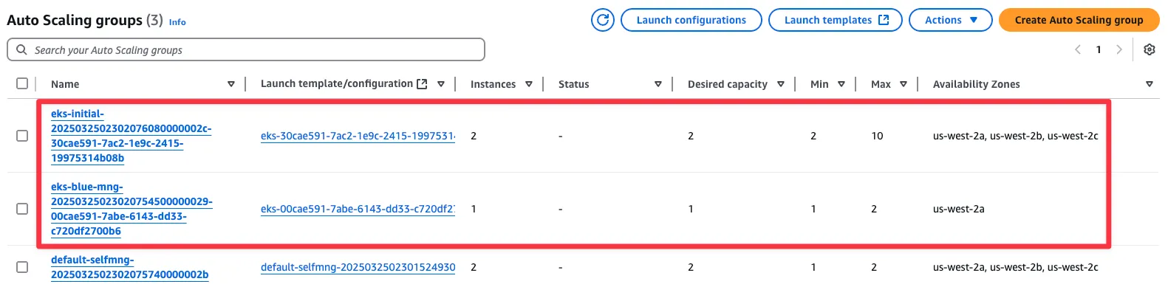Click Create Auto Scaling group button
This screenshot has height=301, width=1168.
1079,20
